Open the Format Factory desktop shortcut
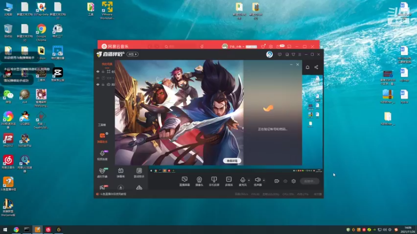Image resolution: width=417 pixels, height=234 pixels. click(x=57, y=31)
